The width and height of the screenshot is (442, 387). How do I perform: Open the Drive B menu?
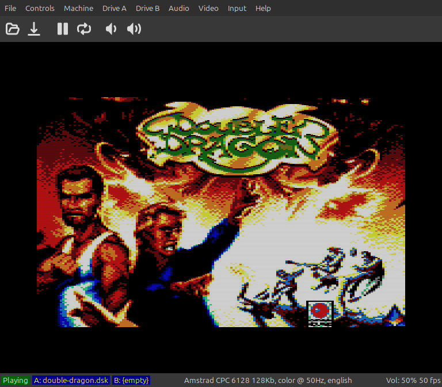[x=148, y=9]
